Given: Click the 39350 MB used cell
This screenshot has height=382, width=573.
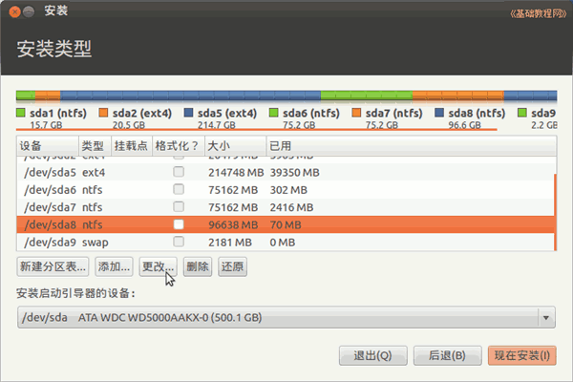Looking at the screenshot, I should point(294,173).
